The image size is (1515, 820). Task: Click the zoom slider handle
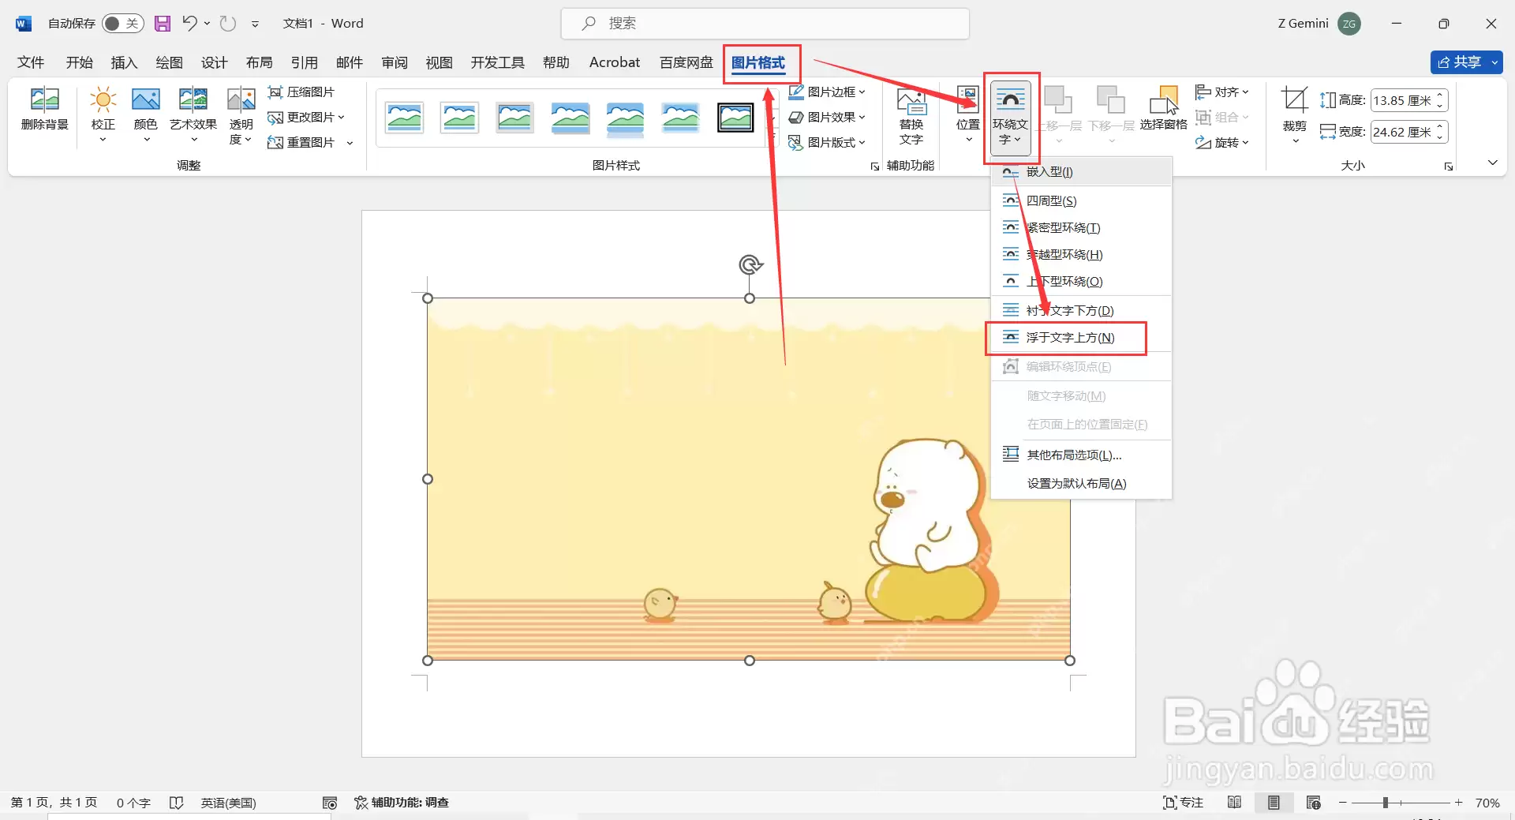tap(1386, 803)
